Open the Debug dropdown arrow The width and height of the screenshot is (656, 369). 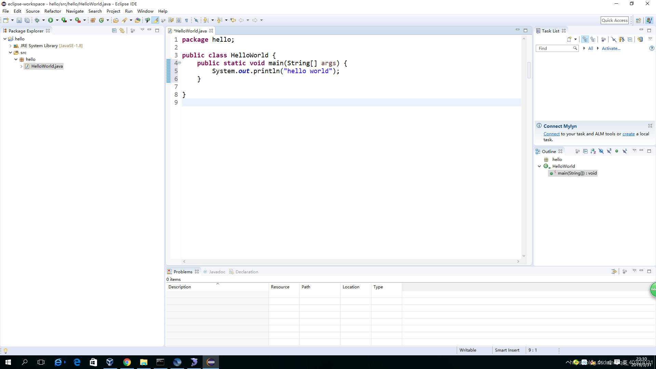tap(43, 20)
